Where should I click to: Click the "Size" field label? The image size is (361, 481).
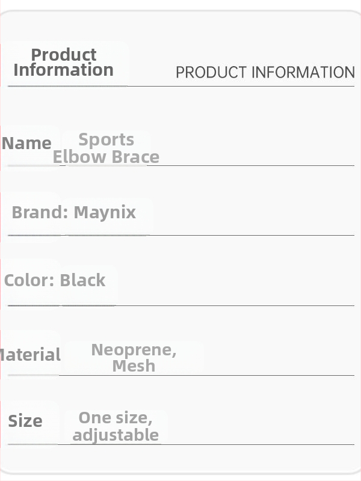tap(25, 421)
